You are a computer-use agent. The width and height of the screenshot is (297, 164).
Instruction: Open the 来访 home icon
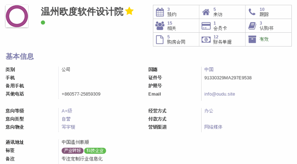coord(206,12)
